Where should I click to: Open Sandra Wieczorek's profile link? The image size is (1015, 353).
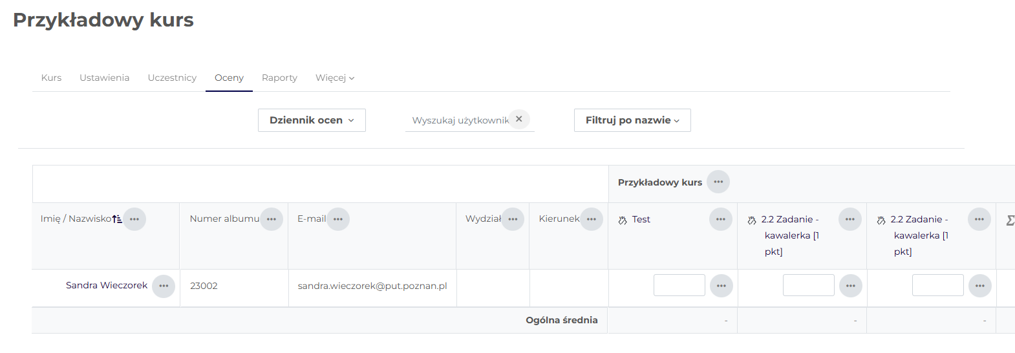[x=107, y=285]
